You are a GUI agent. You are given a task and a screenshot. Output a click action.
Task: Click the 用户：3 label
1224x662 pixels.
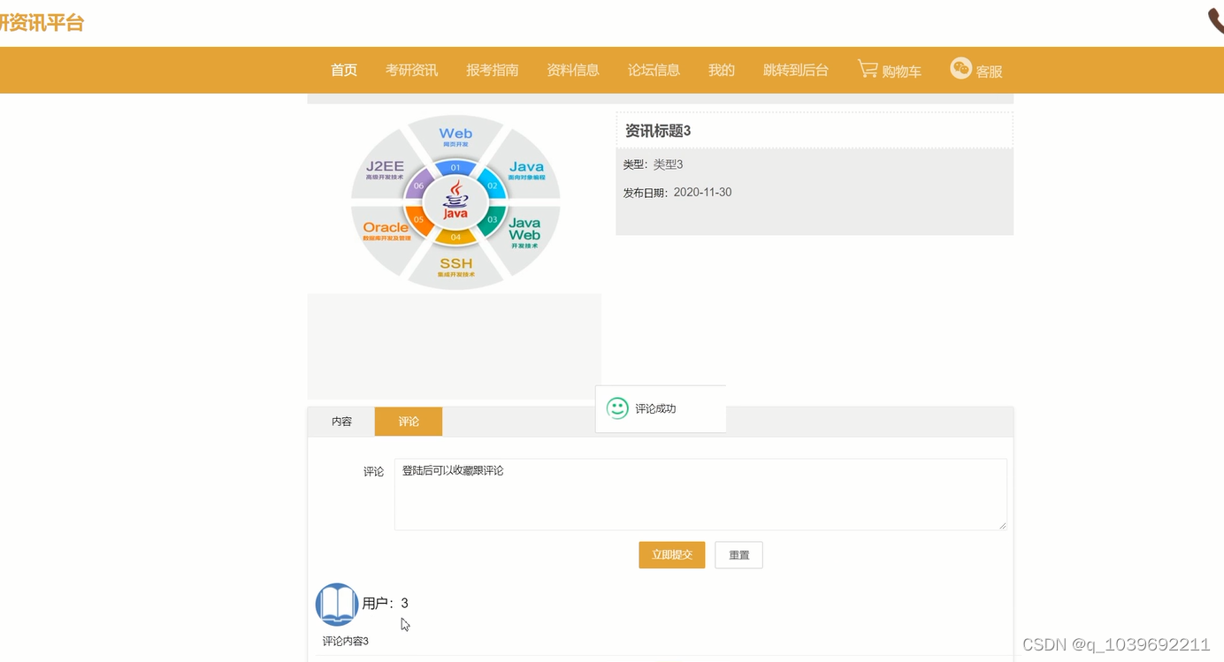tap(385, 603)
